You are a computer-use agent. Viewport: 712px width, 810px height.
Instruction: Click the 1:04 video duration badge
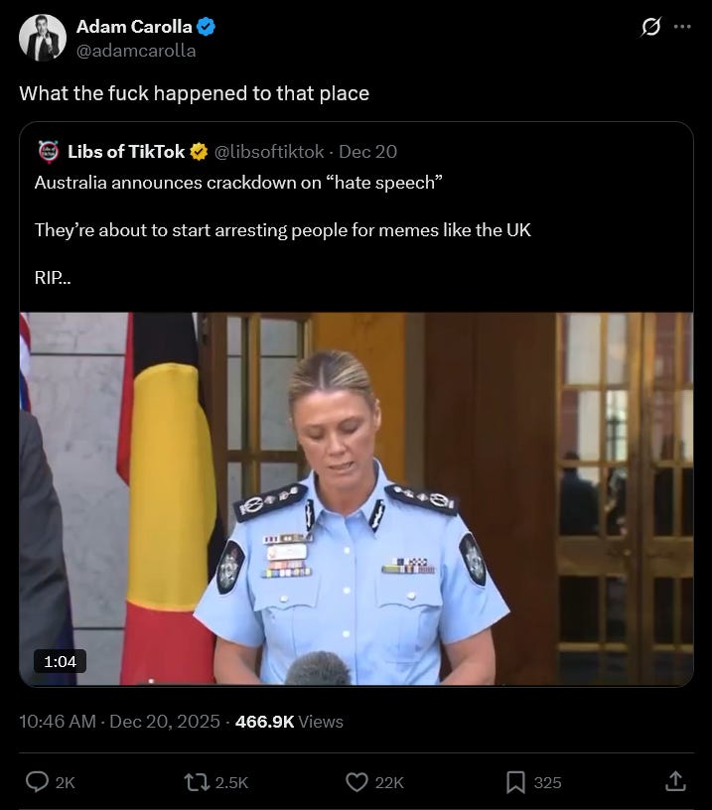click(x=60, y=661)
